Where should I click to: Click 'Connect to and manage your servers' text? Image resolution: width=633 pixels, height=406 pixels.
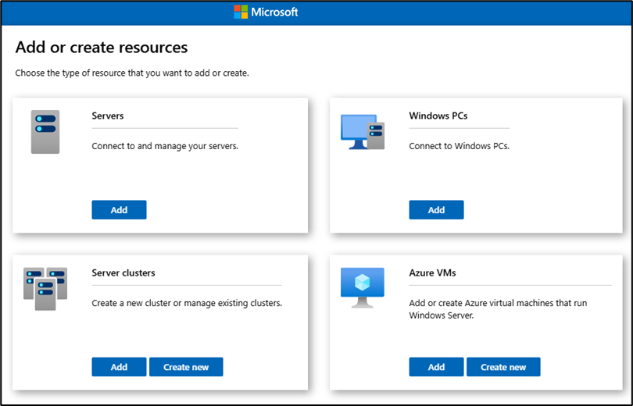coord(164,146)
